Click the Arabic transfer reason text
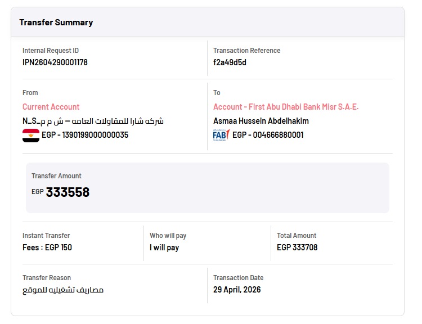Image resolution: width=422 pixels, height=324 pixels. click(x=63, y=290)
